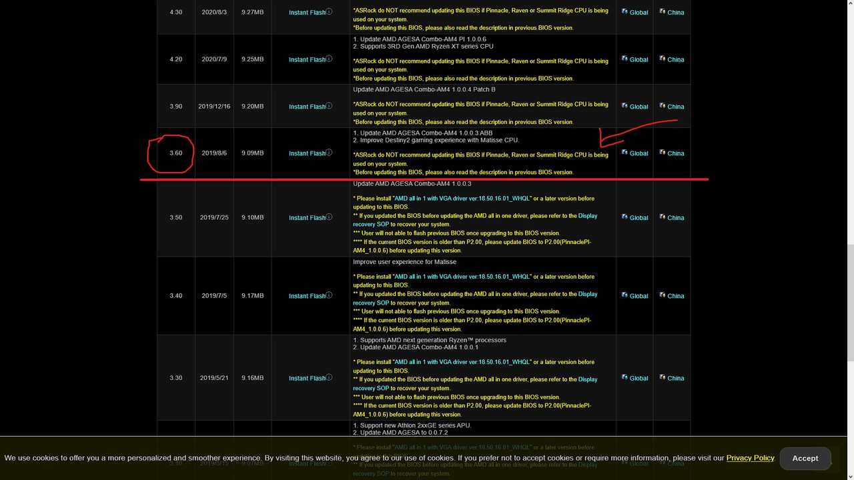This screenshot has height=480, width=854.
Task: Open AMD all in 1 driver link, row 3.30
Action: tap(462, 362)
